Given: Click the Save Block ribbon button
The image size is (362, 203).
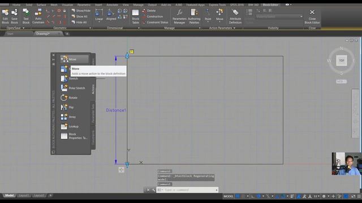Looking at the screenshot, I should pyautogui.click(x=14, y=16).
